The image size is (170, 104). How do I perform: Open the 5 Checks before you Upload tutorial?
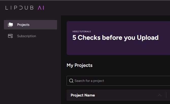[x=115, y=38]
